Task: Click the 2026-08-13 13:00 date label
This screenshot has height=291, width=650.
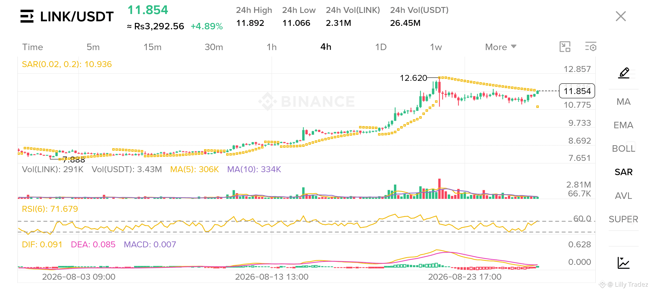Action: pos(272,277)
